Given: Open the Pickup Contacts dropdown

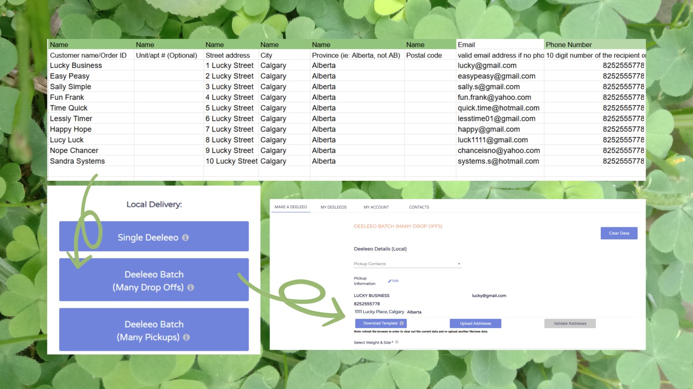Looking at the screenshot, I should pos(408,264).
